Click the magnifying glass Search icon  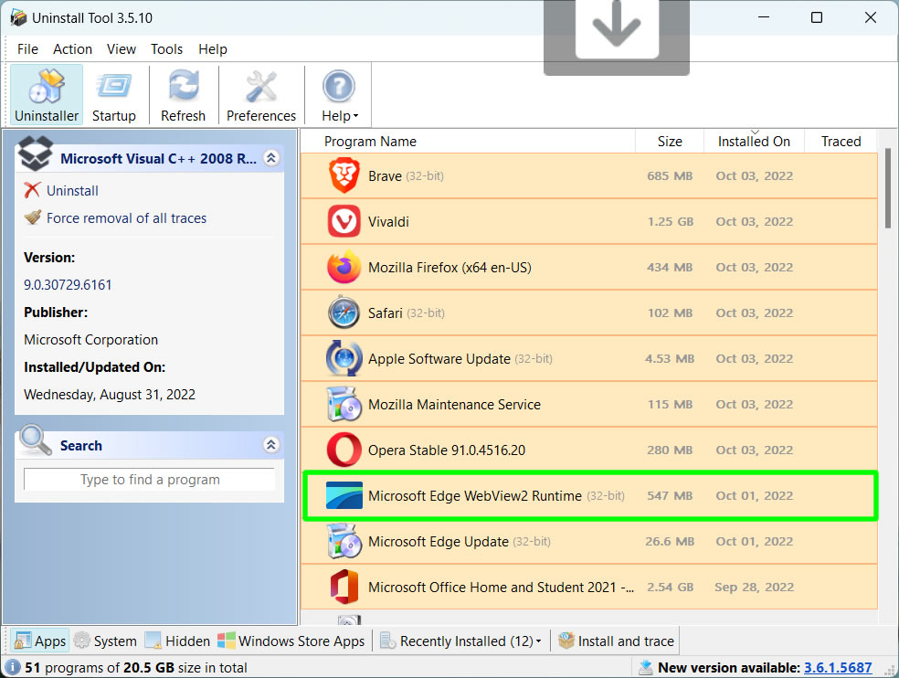34,440
